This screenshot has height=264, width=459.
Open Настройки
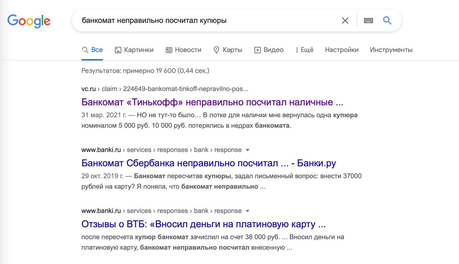pyautogui.click(x=342, y=50)
